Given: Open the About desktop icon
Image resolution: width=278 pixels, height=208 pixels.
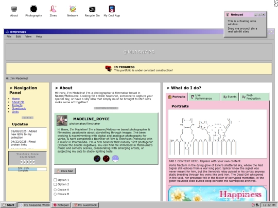Looking at the screenshot, I should point(14,11).
